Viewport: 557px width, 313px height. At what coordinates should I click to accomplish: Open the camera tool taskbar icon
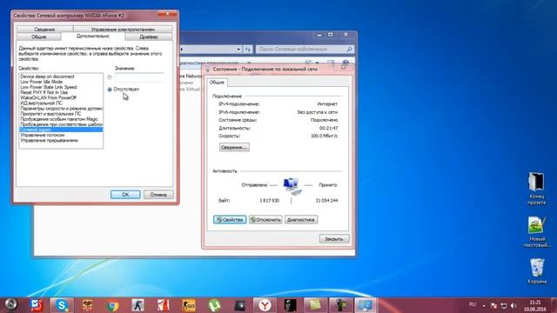[x=340, y=305]
